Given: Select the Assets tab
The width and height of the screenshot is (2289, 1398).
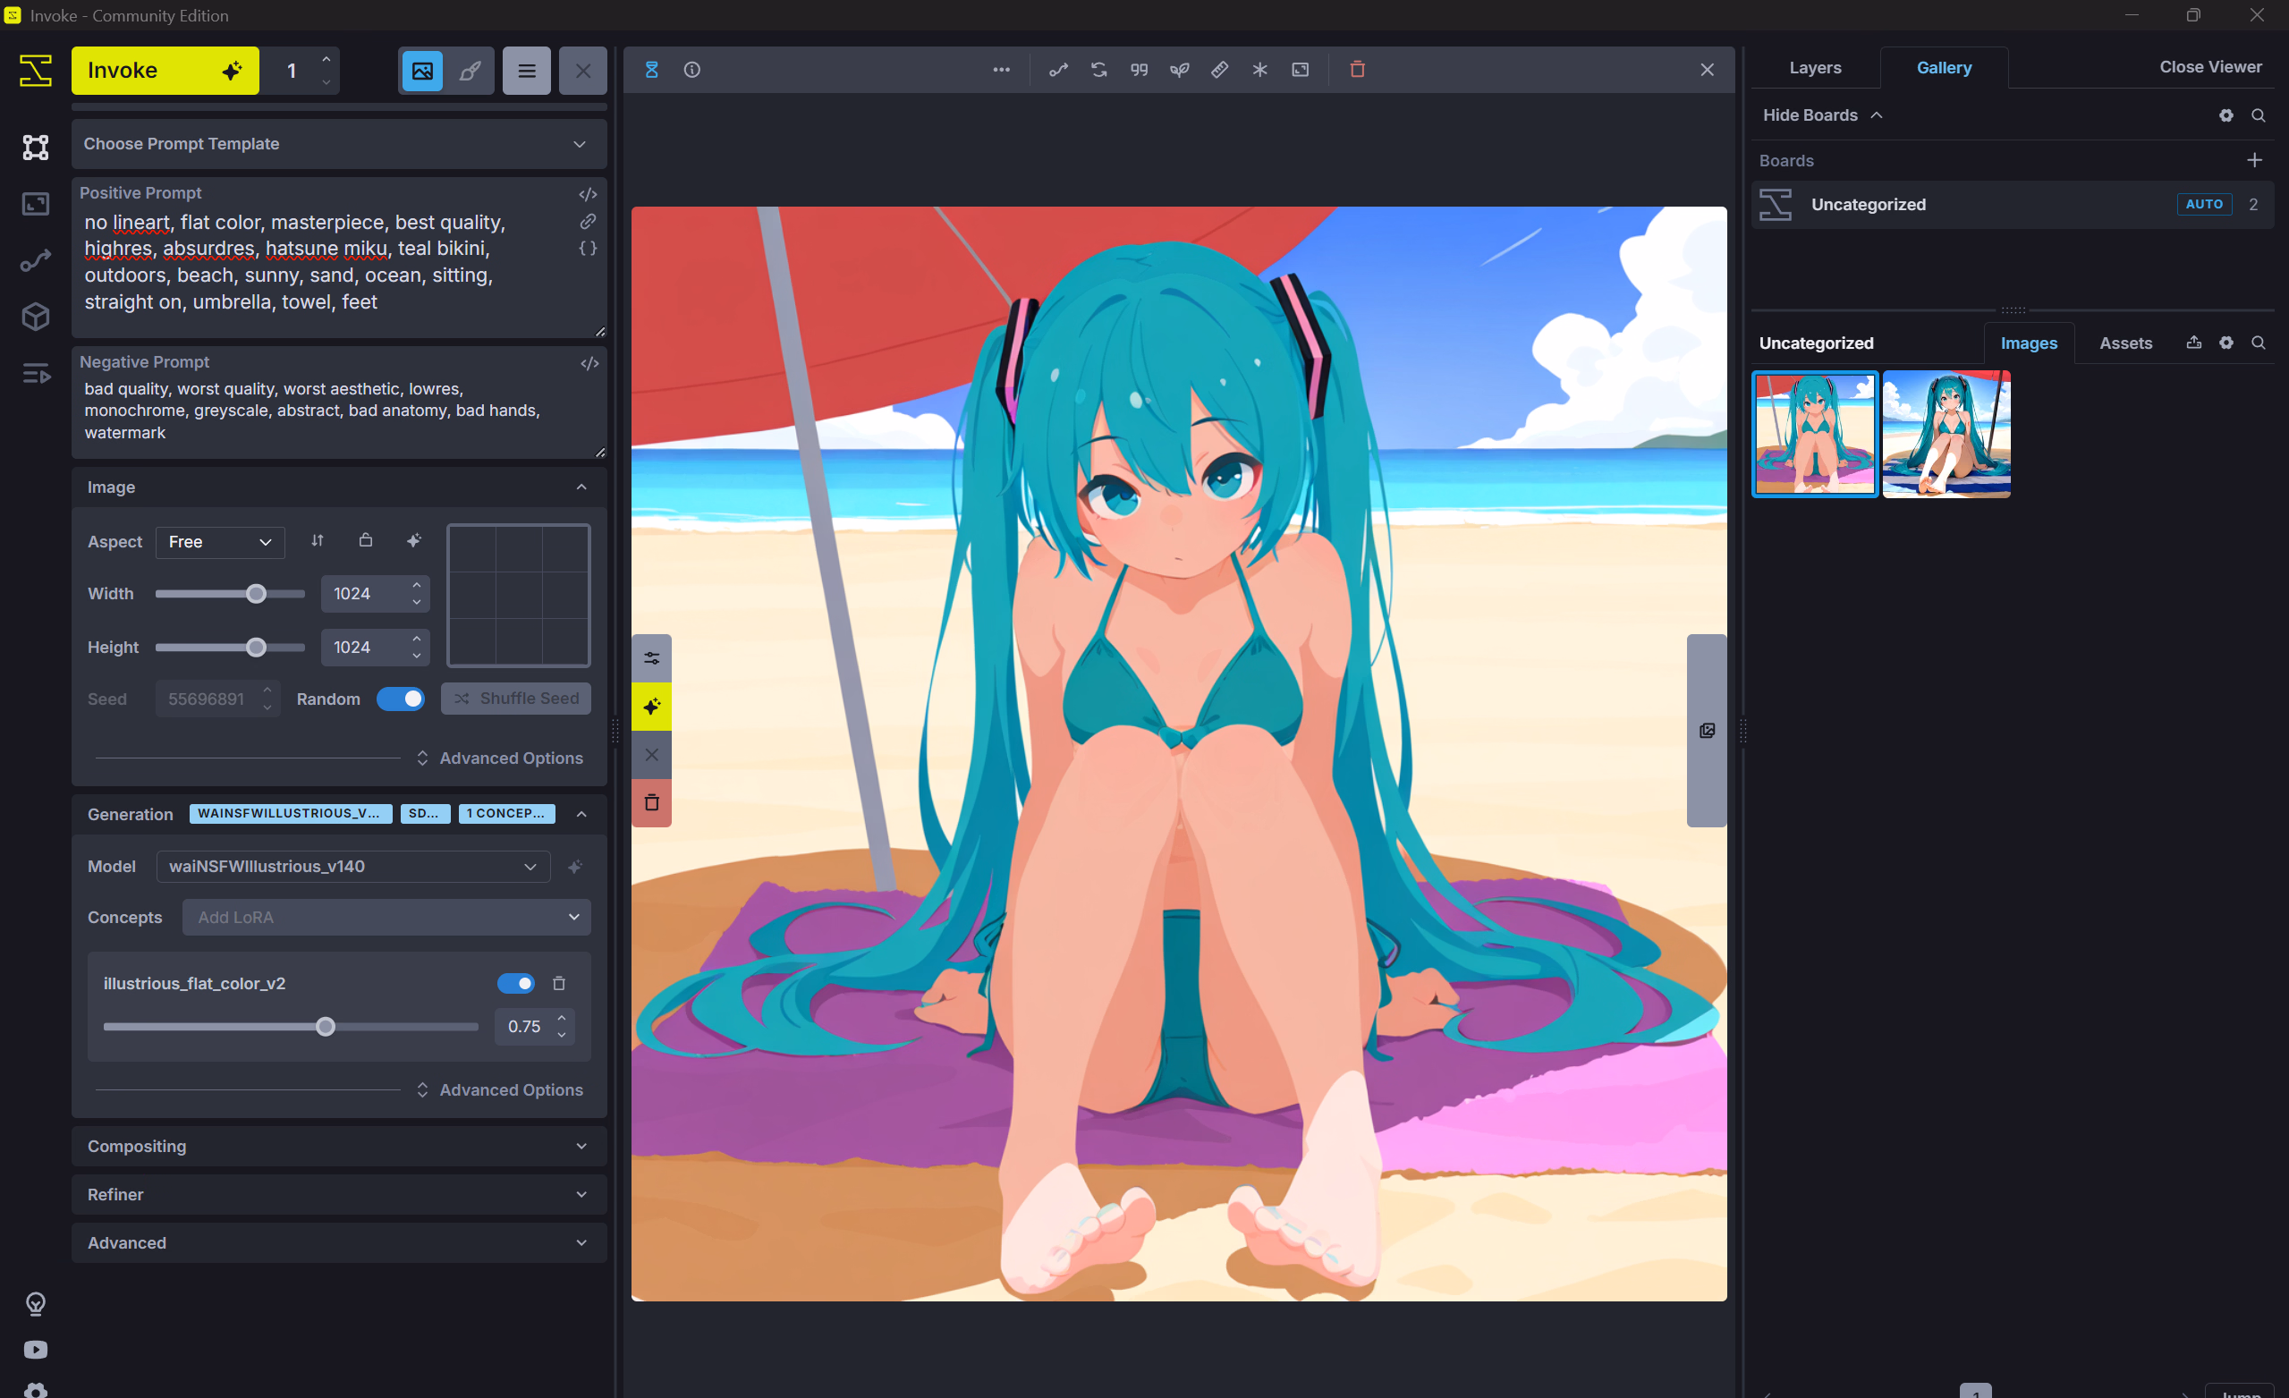Looking at the screenshot, I should click(x=2124, y=343).
